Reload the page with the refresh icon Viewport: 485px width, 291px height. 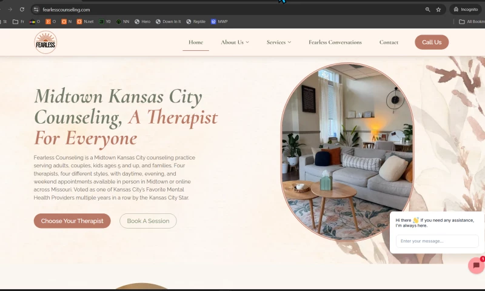pyautogui.click(x=22, y=10)
